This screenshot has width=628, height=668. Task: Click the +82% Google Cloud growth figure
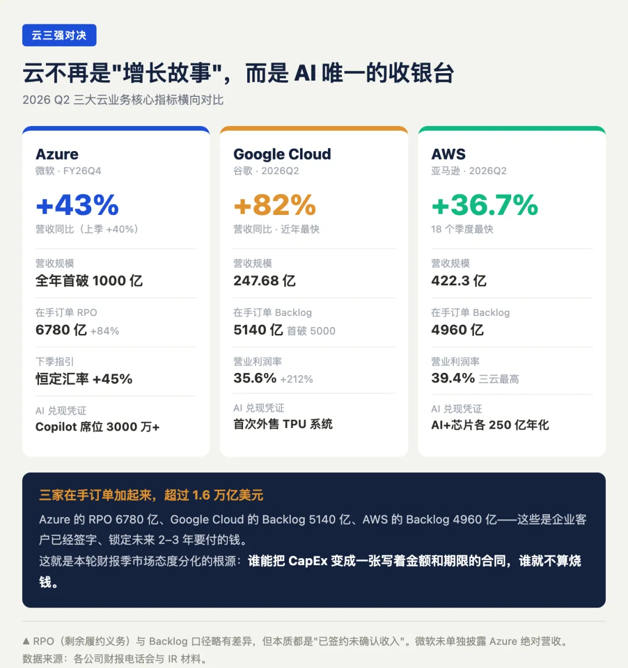click(x=274, y=205)
